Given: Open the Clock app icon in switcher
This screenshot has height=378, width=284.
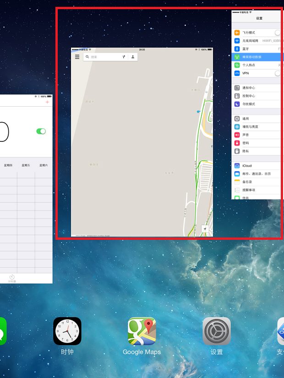Looking at the screenshot, I should tap(67, 331).
